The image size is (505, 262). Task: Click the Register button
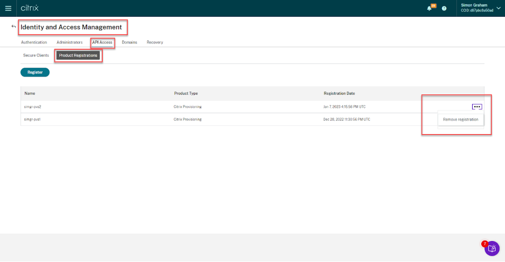pos(35,72)
